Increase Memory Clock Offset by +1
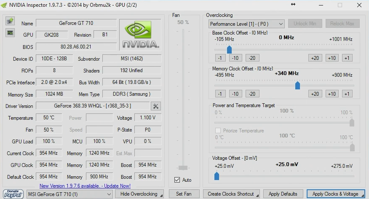Image resolution: width=369 pixels, height=199 pixels. [x=347, y=94]
